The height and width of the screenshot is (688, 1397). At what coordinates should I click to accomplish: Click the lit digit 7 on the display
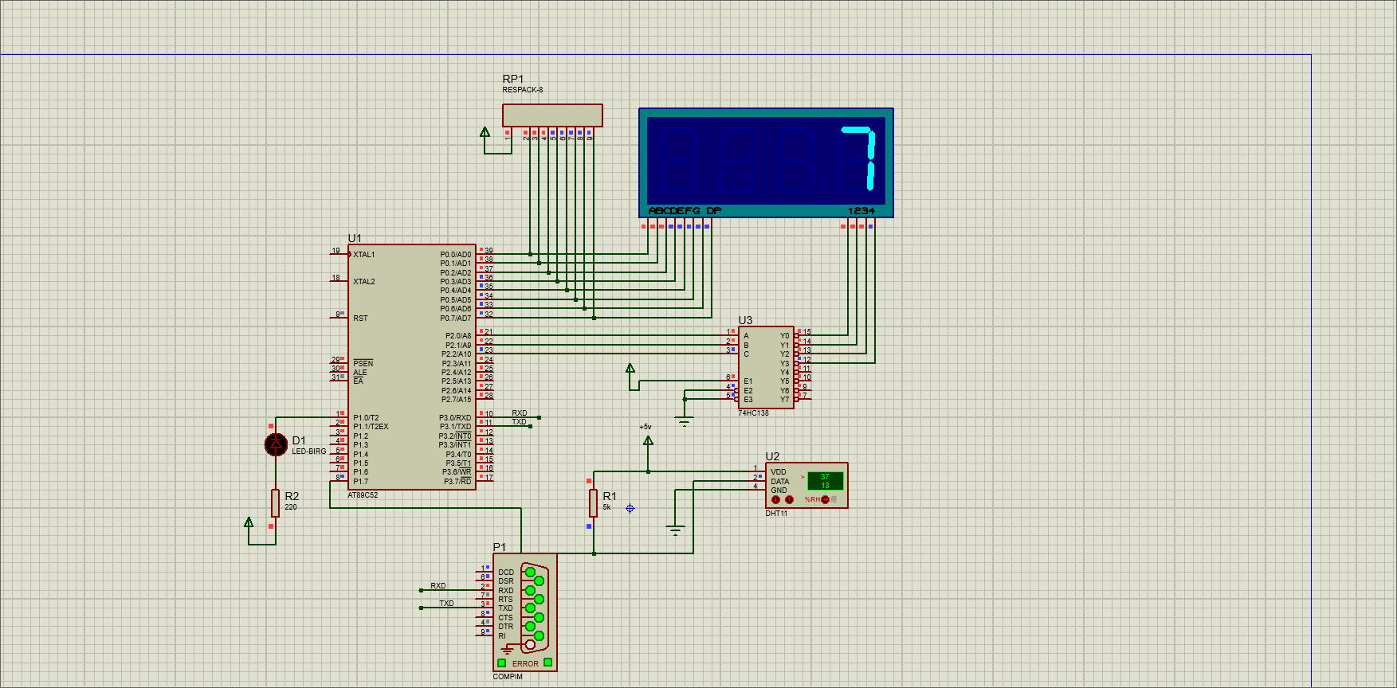[859, 158]
